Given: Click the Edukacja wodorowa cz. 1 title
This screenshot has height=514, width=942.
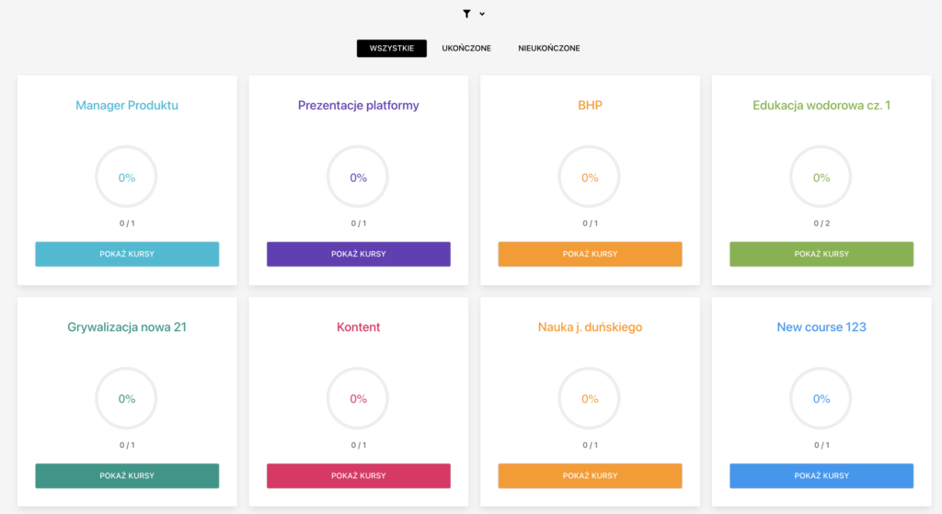Looking at the screenshot, I should [821, 105].
